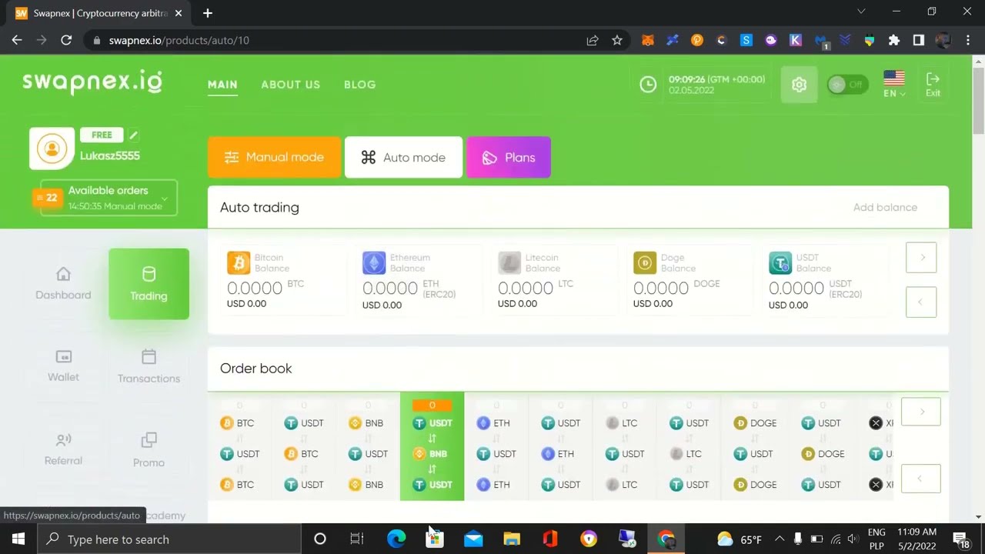
Task: Open the Plans tab
Action: pos(509,157)
